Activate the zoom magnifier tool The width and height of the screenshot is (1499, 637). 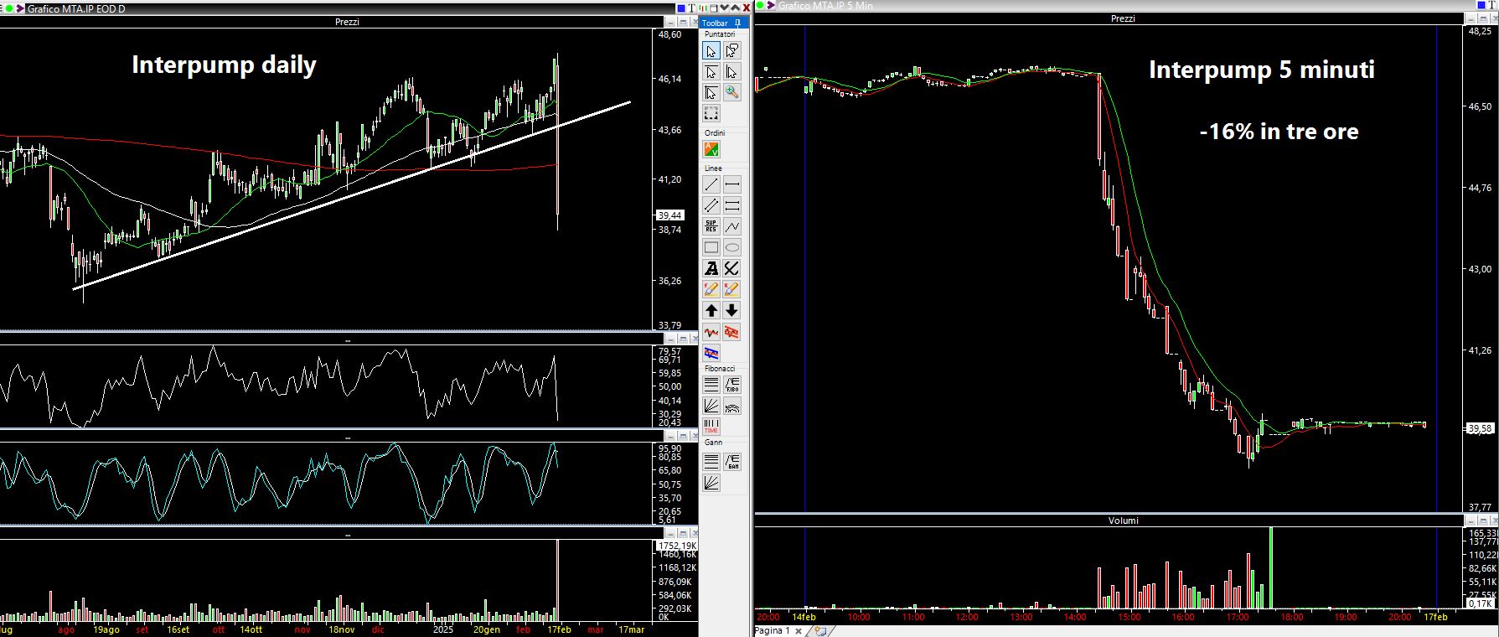point(732,92)
